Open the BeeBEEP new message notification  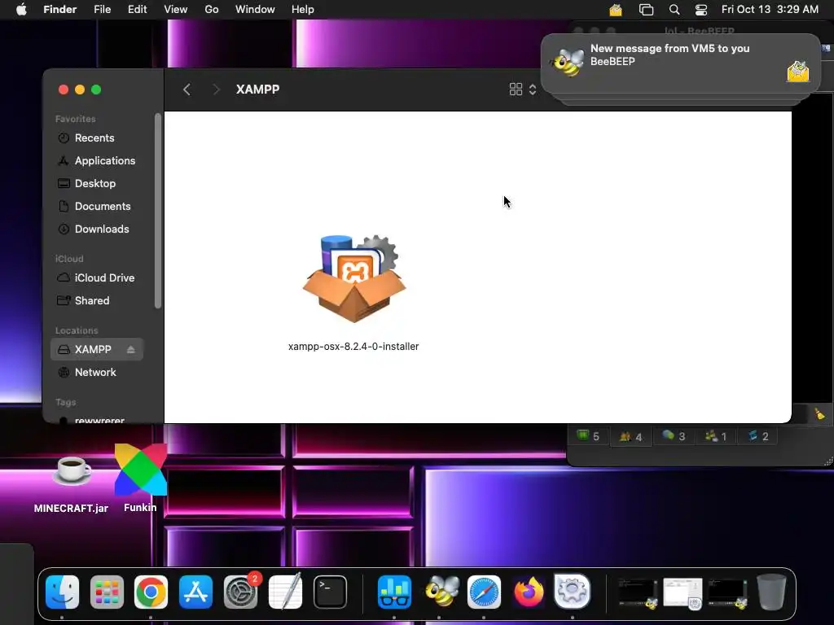pos(680,63)
